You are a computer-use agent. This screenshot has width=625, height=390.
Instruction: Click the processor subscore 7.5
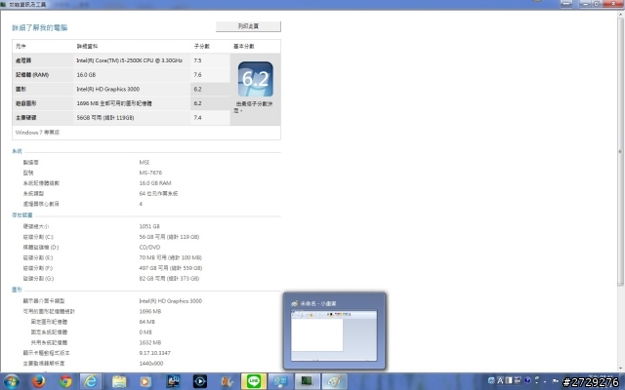click(x=197, y=60)
